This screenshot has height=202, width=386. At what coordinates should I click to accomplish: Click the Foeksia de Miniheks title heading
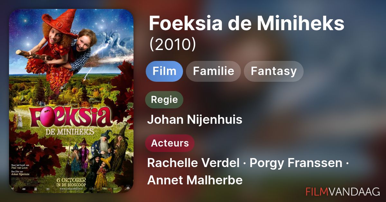[246, 23]
